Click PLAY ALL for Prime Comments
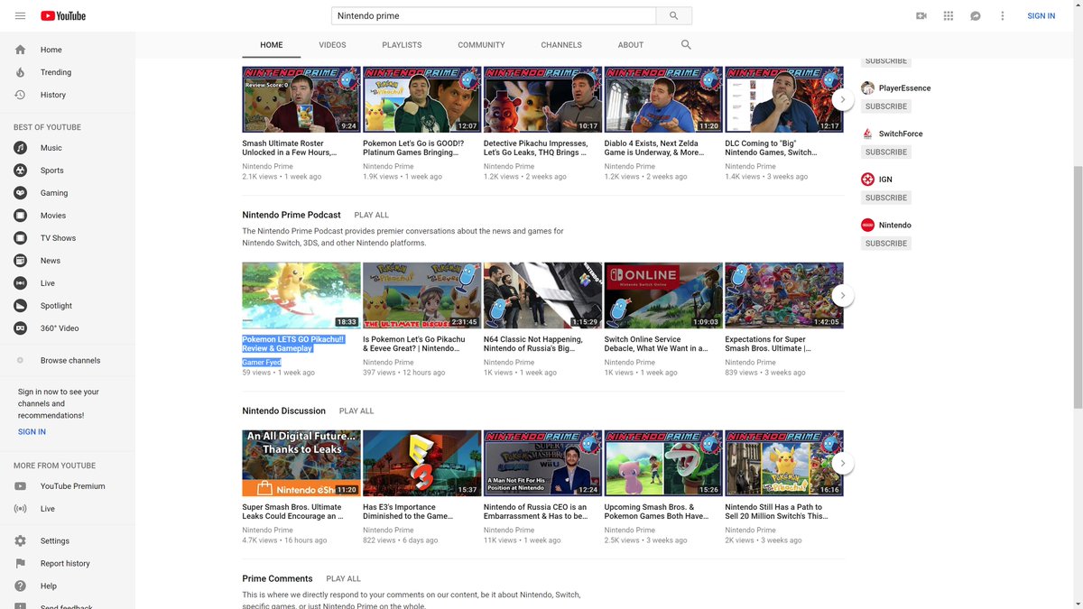 (343, 579)
